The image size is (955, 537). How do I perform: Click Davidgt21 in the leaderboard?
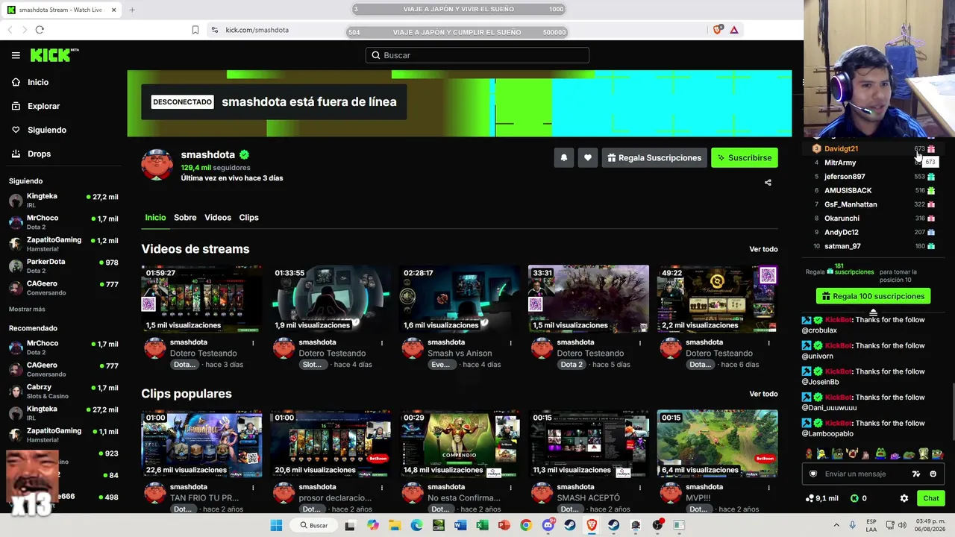[x=841, y=148]
